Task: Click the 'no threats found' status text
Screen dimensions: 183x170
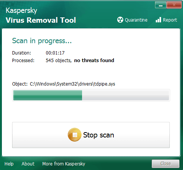Action: tap(94, 61)
